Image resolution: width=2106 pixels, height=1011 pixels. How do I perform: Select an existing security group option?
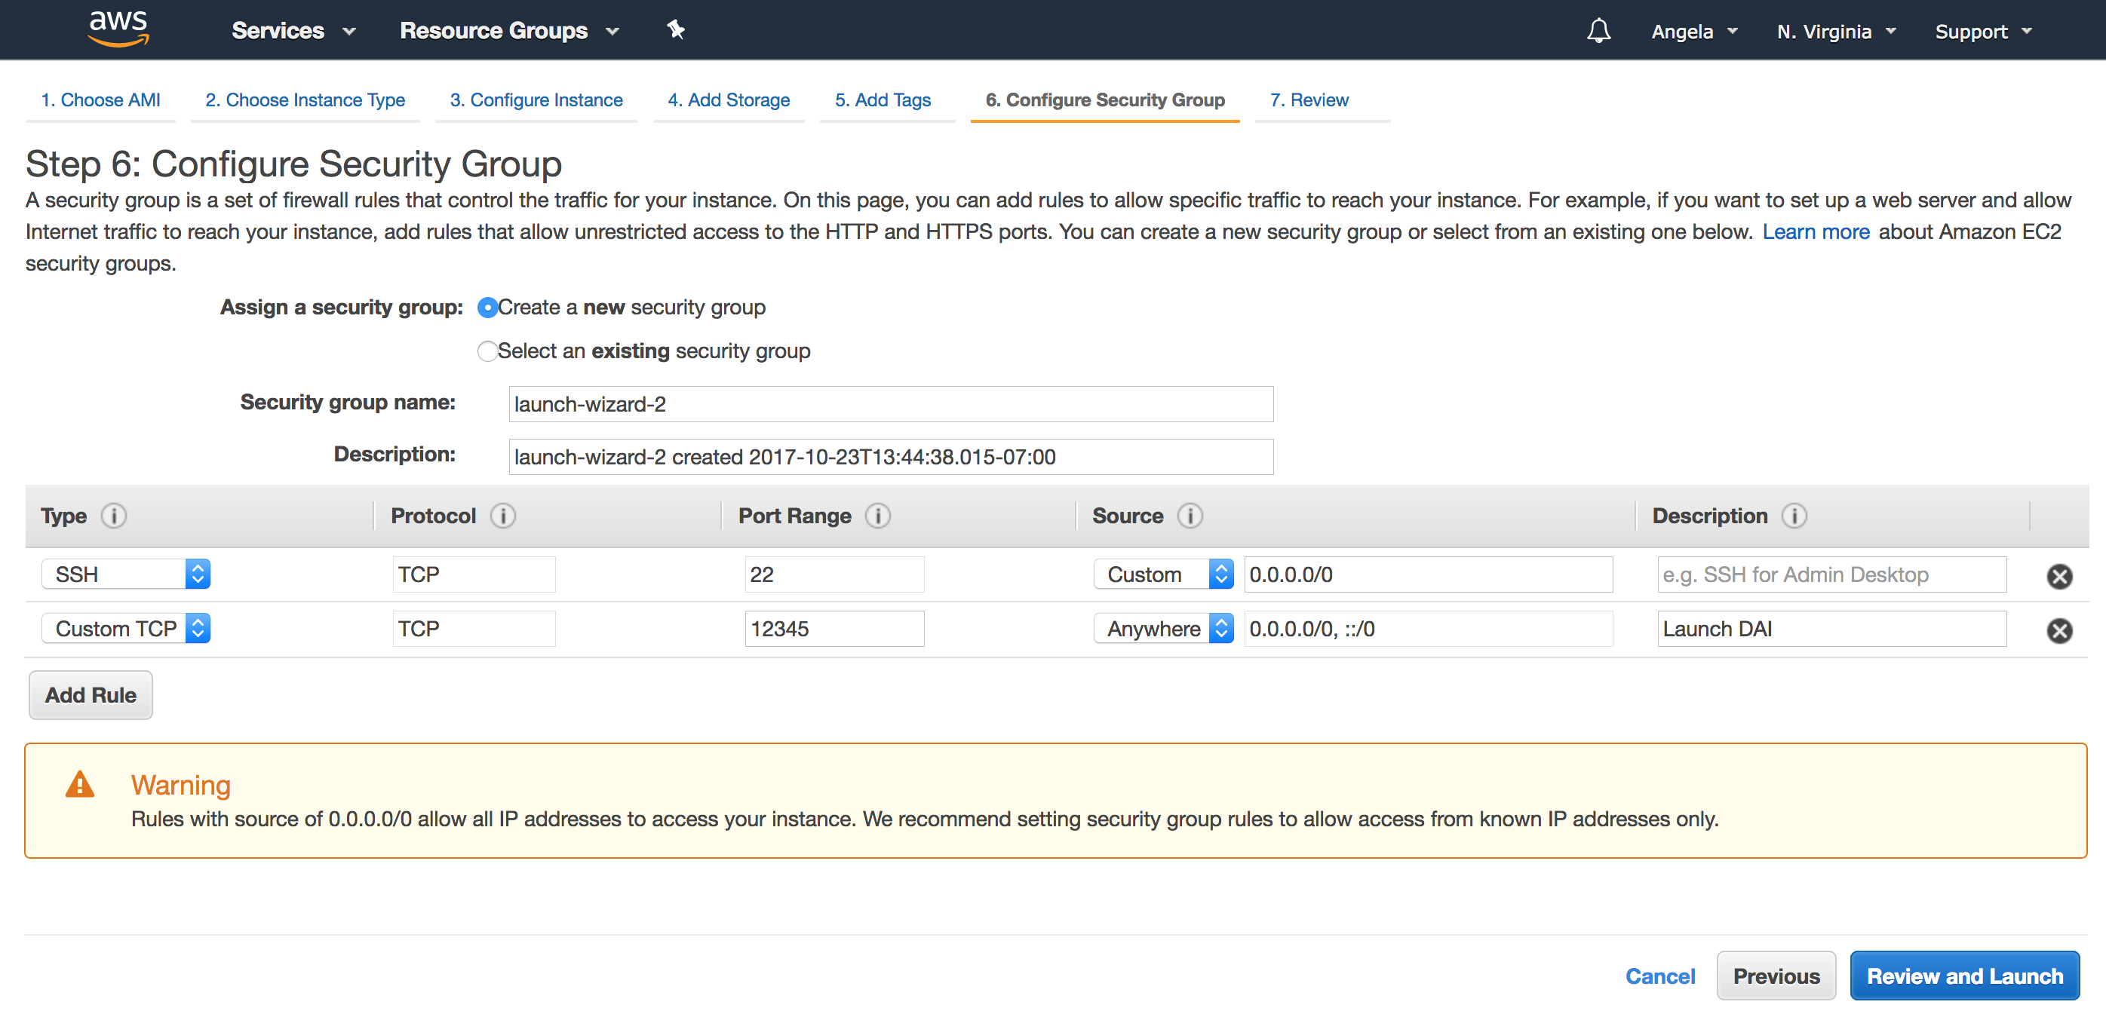[x=488, y=351]
